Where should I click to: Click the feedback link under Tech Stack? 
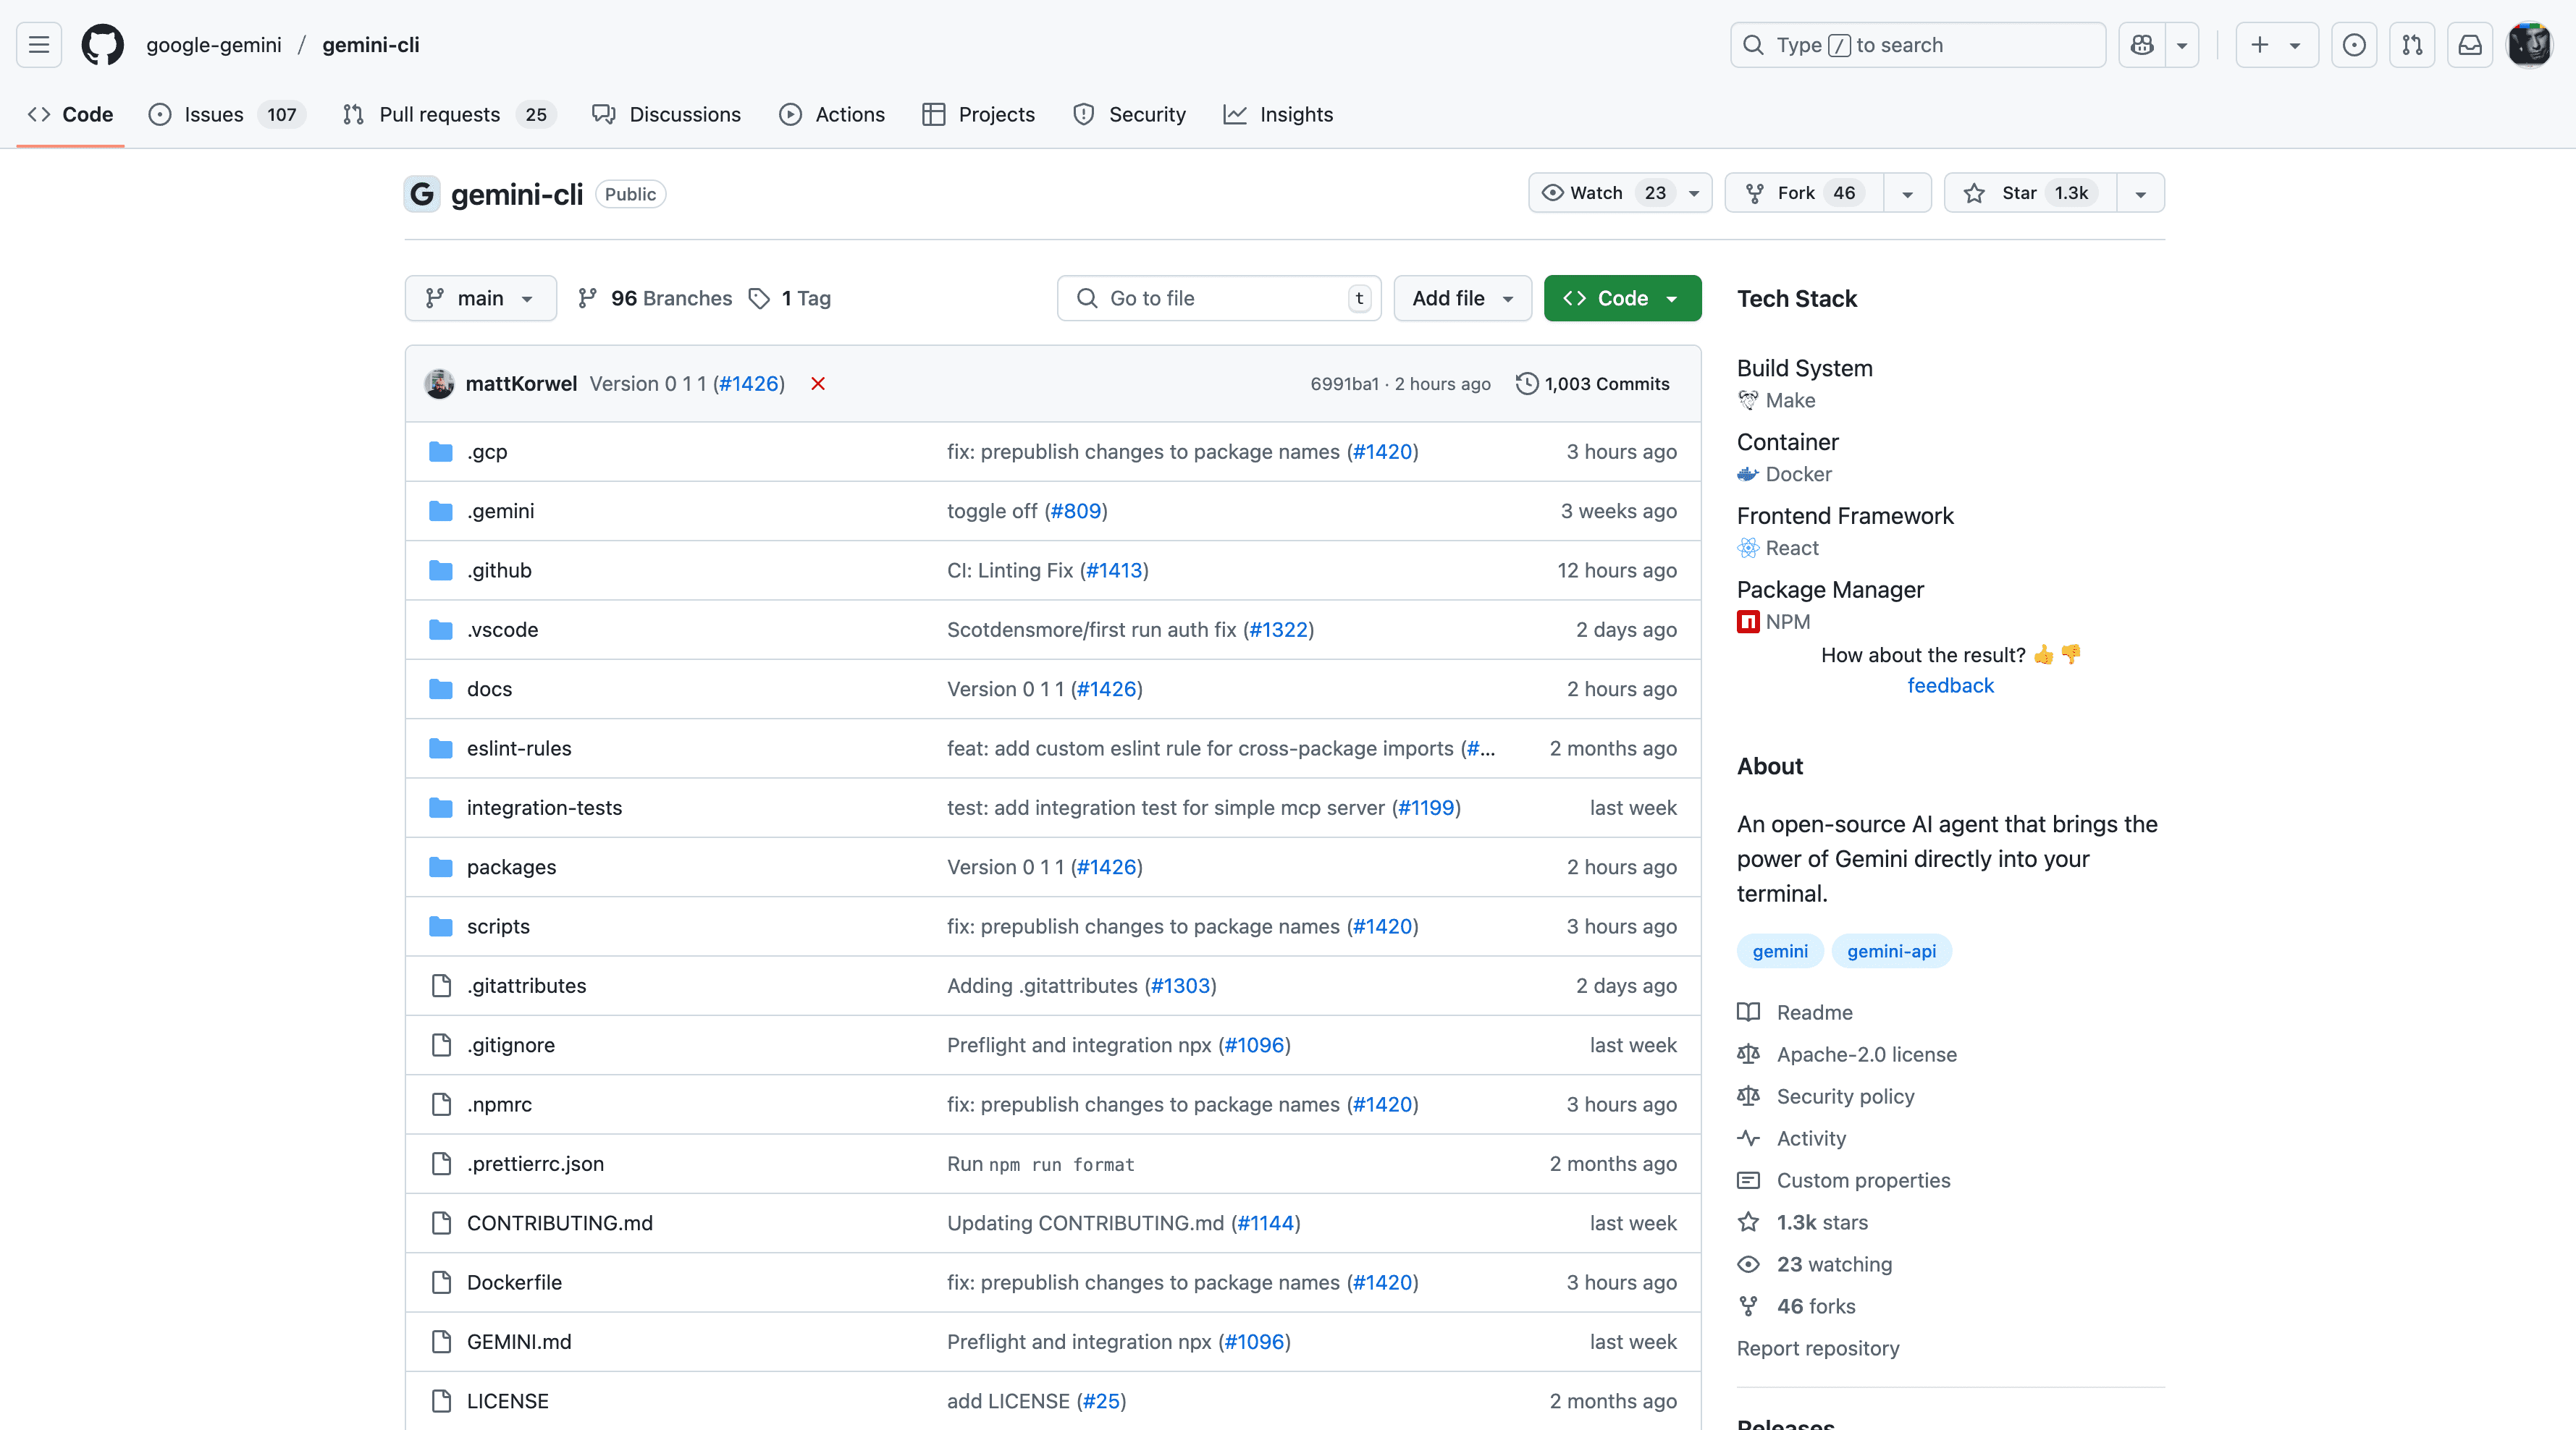tap(1950, 685)
